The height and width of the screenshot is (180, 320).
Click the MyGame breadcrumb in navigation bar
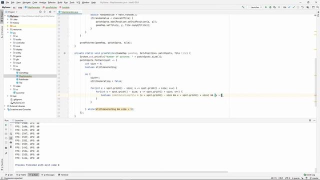(x=6, y=7)
